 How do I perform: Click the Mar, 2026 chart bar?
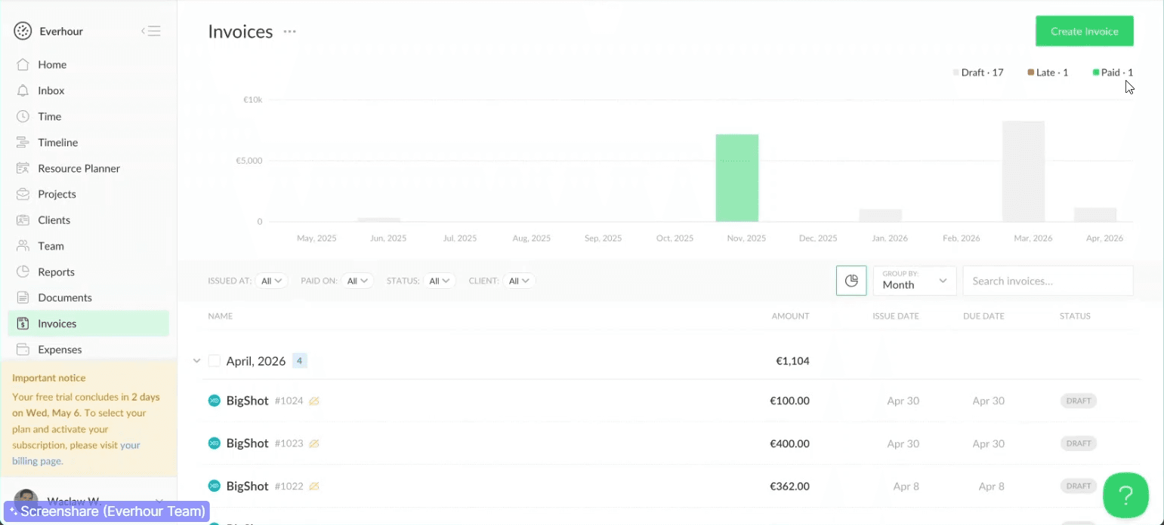tap(1024, 171)
